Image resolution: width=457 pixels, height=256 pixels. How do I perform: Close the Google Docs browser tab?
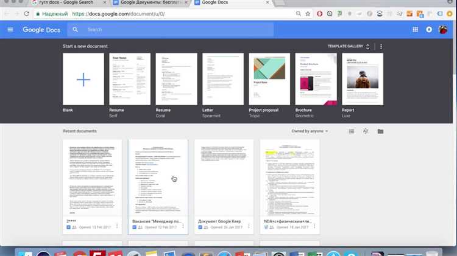[x=267, y=2]
